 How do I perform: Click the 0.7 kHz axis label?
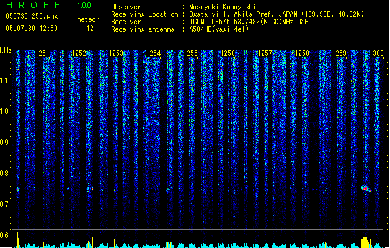[5, 205]
